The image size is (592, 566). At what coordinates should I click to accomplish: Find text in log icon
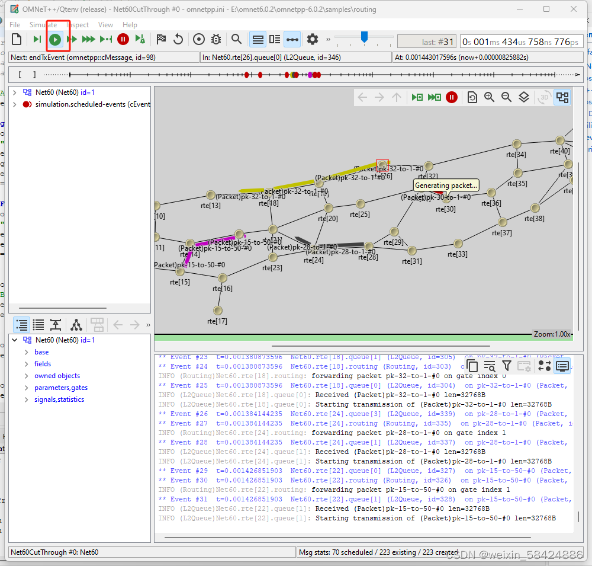(x=490, y=366)
